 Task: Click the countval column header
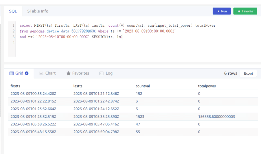143,86
